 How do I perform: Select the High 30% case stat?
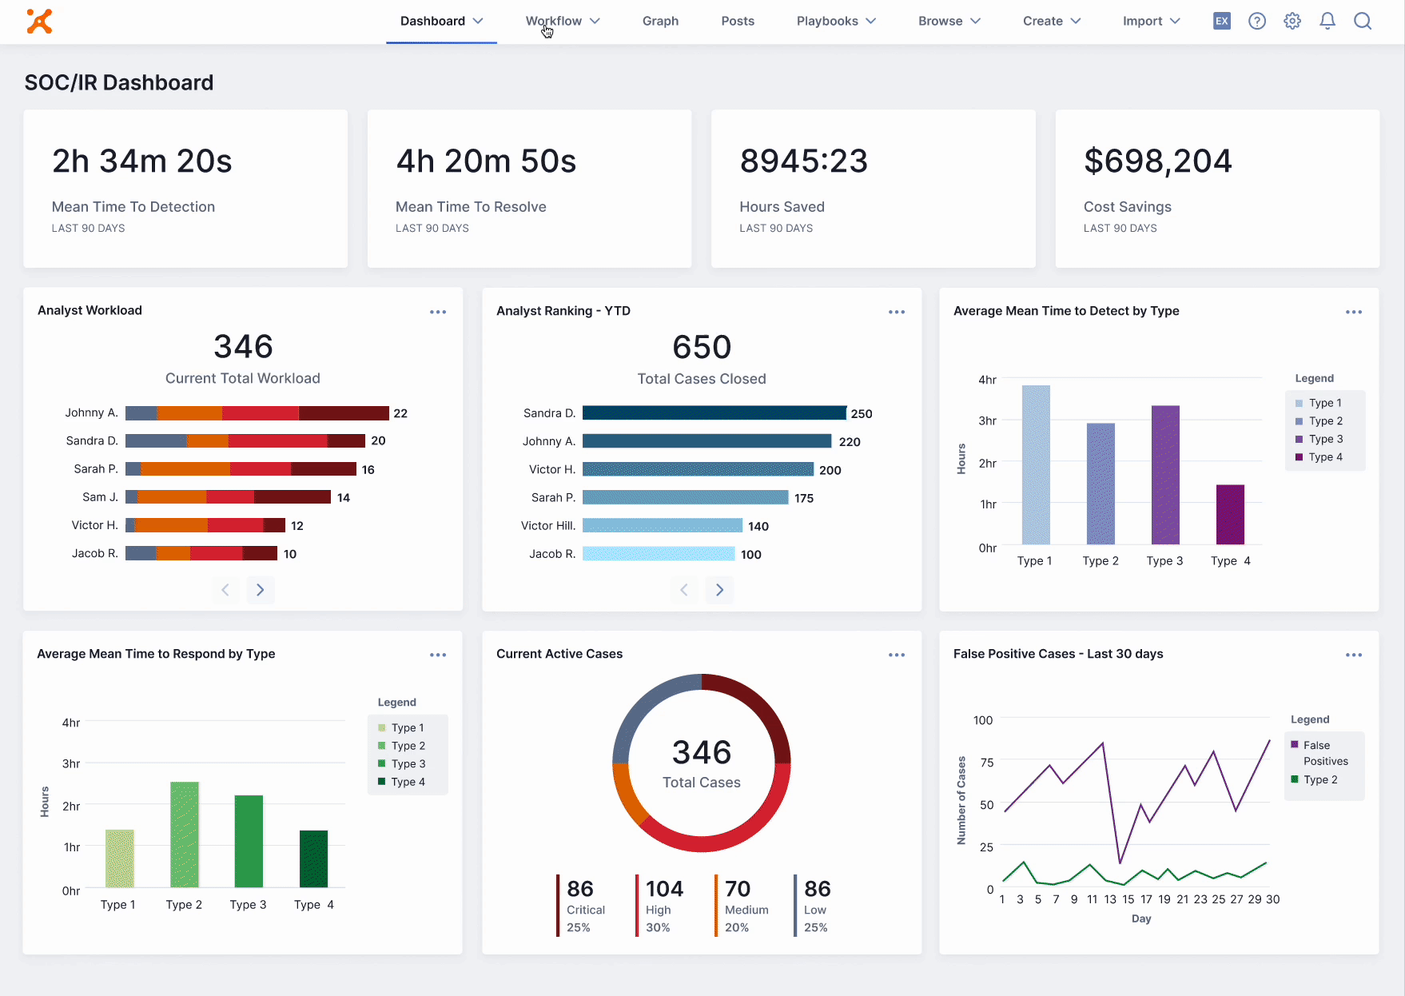click(x=660, y=906)
